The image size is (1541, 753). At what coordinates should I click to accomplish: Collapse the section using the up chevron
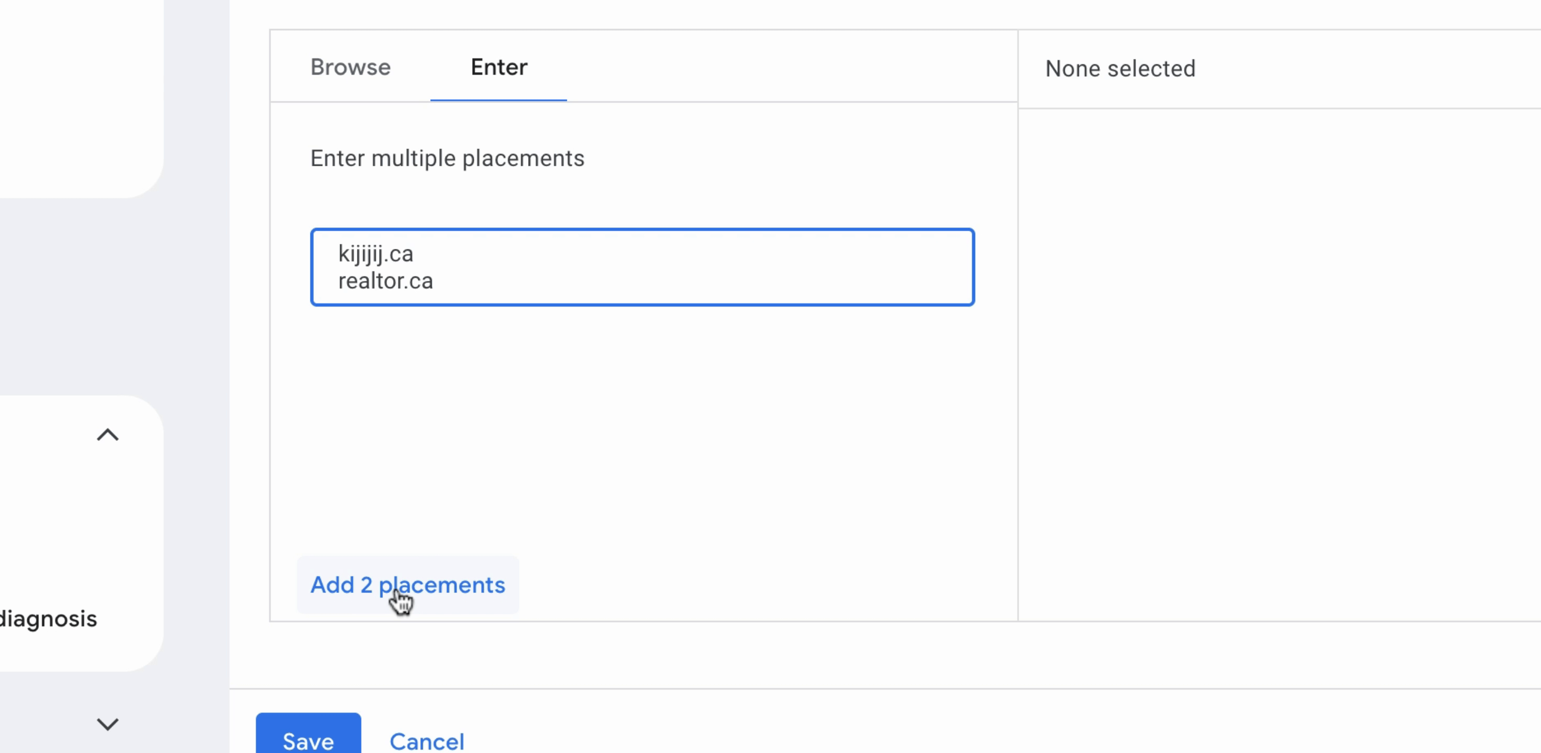pos(108,435)
